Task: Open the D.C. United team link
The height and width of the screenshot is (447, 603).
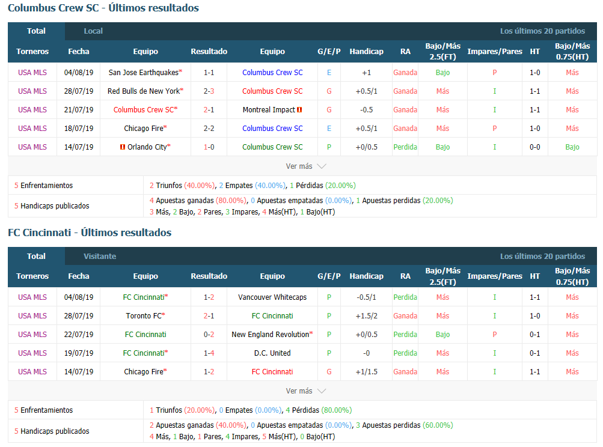Action: tap(272, 353)
